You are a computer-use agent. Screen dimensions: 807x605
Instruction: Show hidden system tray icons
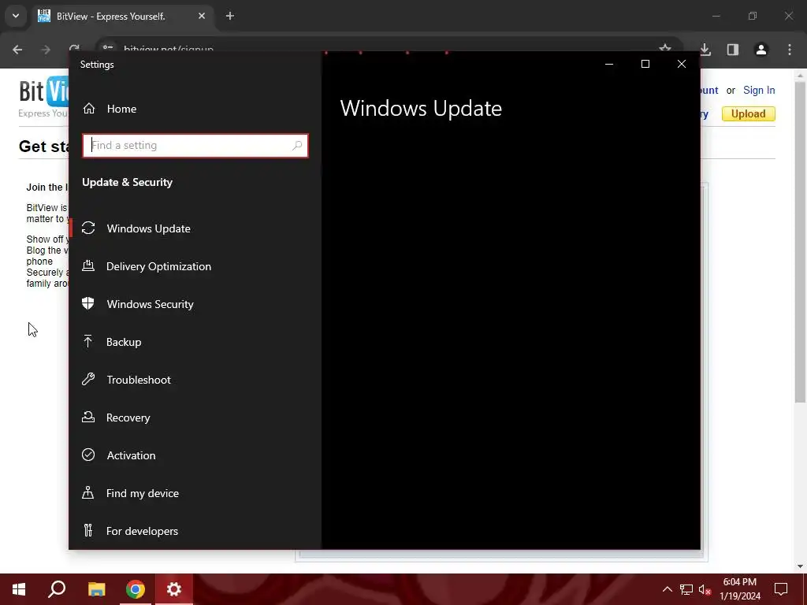click(x=667, y=589)
